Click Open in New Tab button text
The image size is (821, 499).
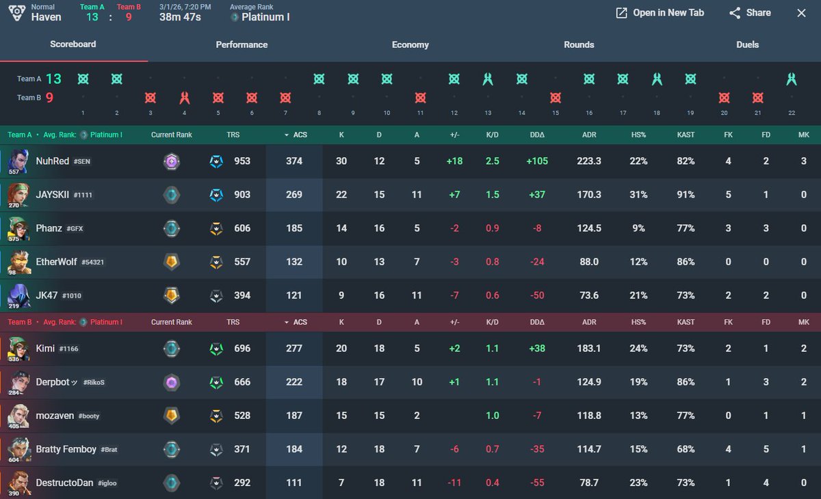click(668, 13)
